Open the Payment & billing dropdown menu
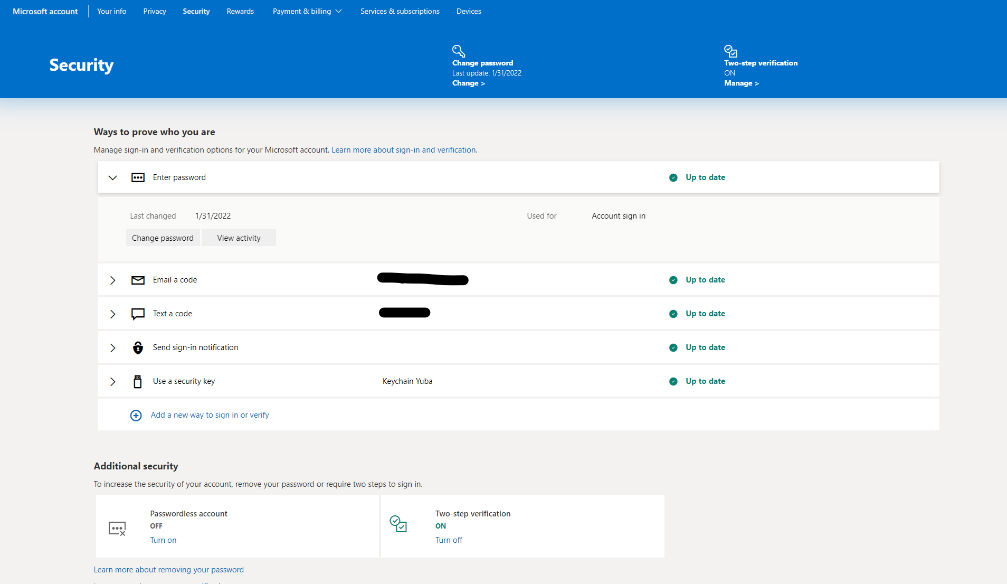Screen dimensions: 1007x584 (x=307, y=11)
